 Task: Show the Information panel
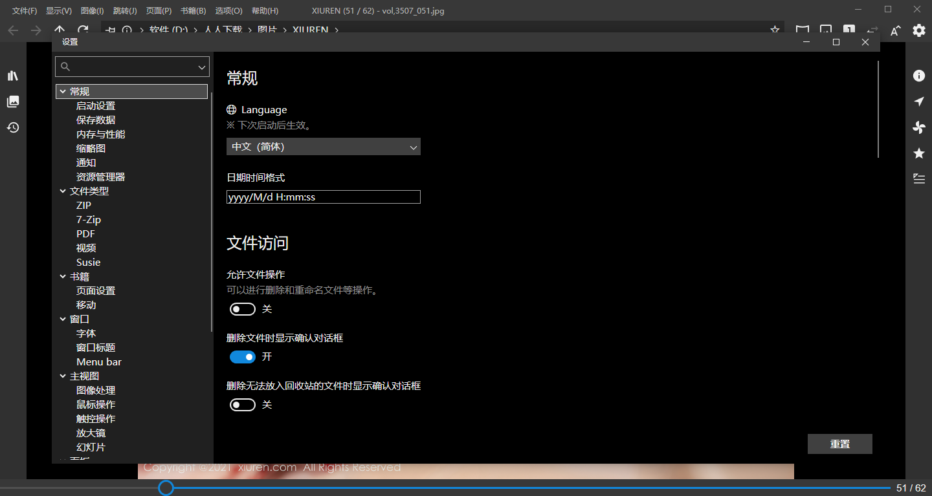pyautogui.click(x=918, y=76)
